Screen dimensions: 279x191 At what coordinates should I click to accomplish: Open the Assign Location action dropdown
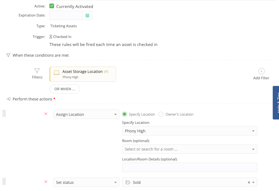point(86,114)
